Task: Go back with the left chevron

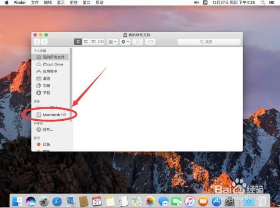Action: tap(37, 42)
